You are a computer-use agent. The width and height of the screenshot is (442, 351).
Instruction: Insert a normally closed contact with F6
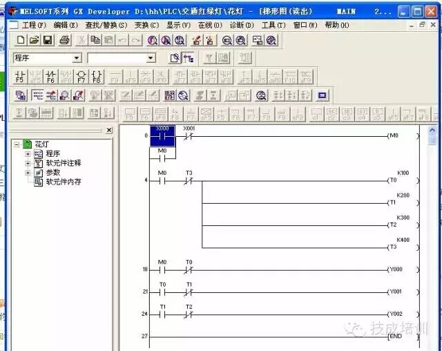point(51,76)
